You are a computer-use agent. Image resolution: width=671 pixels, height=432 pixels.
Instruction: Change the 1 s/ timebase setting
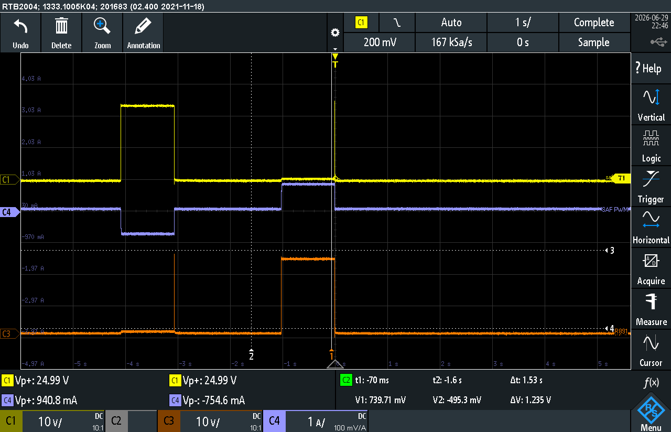523,23
